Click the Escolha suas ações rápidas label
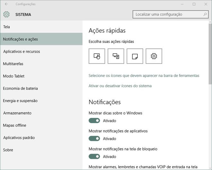Image resolution: width=212 pixels, height=170 pixels. point(111,41)
